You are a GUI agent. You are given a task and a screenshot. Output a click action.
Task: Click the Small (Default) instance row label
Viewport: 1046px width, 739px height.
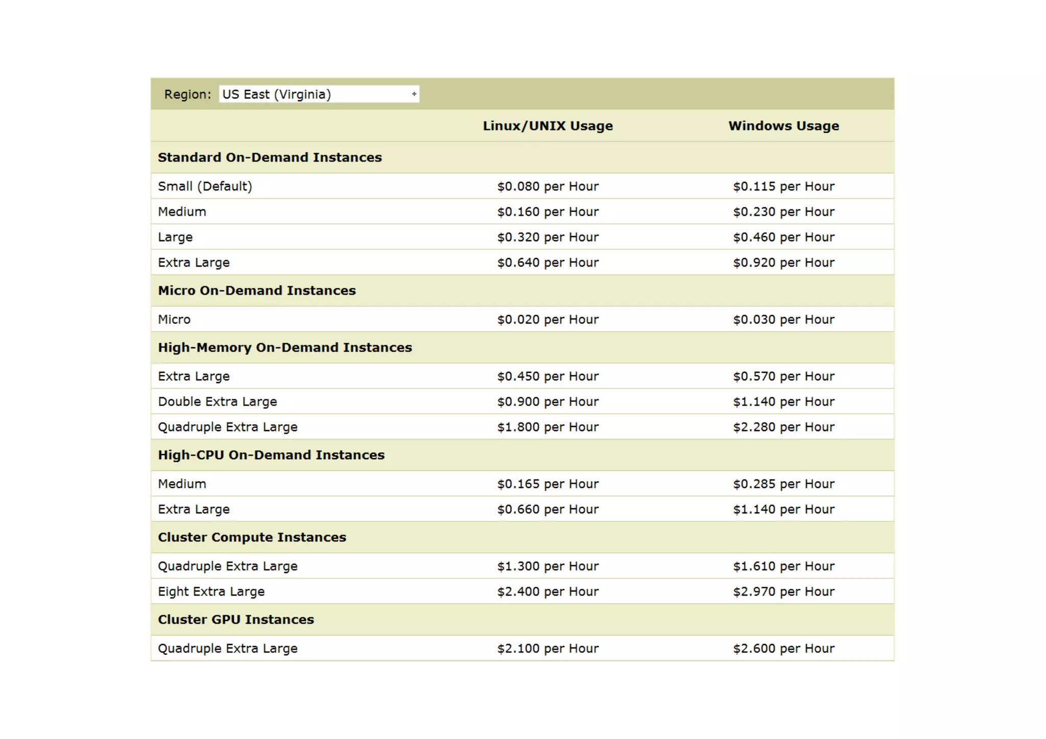(x=205, y=186)
